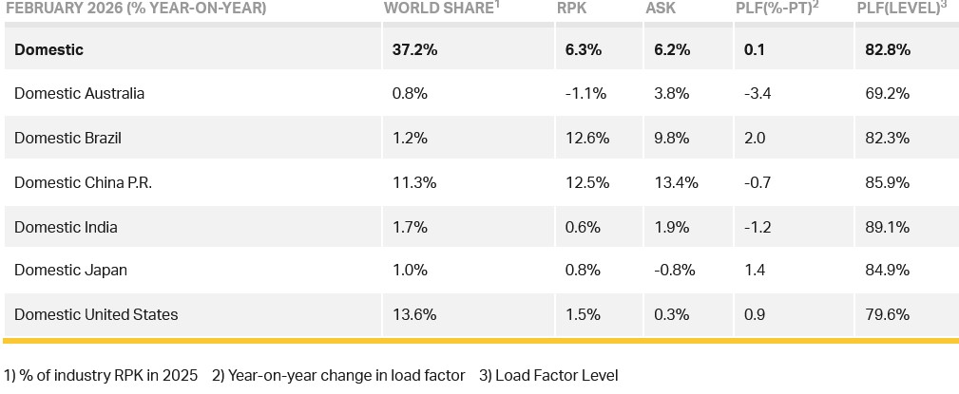Select the Domestic China P.R. row label
The image size is (959, 394).
83,183
